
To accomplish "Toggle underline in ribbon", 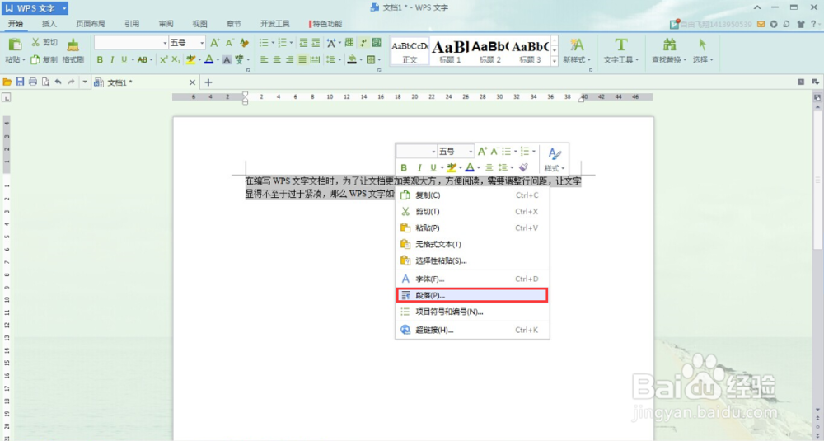I will pyautogui.click(x=124, y=60).
